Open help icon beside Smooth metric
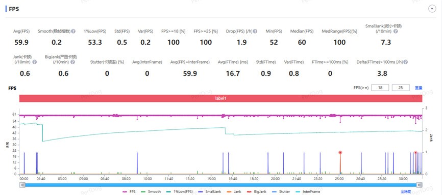The image size is (442, 195). [x=73, y=31]
